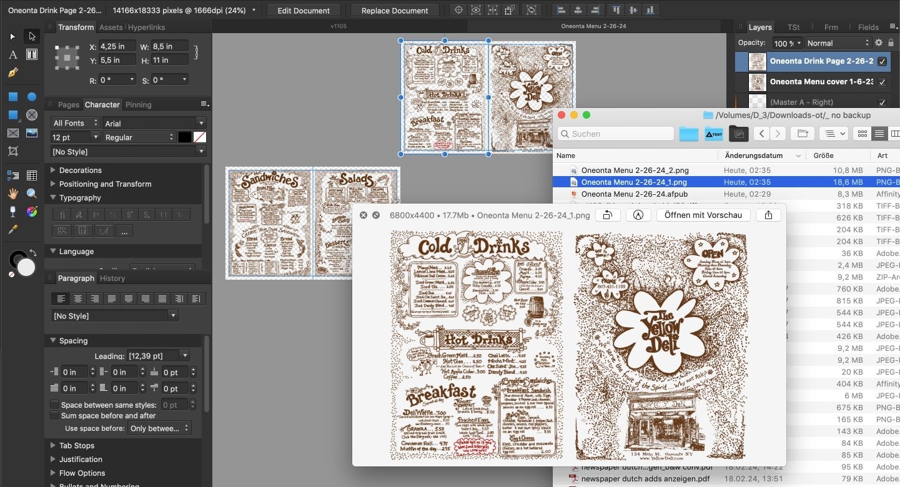Activate the Zoom magnifier tool
The height and width of the screenshot is (487, 900).
click(x=32, y=194)
